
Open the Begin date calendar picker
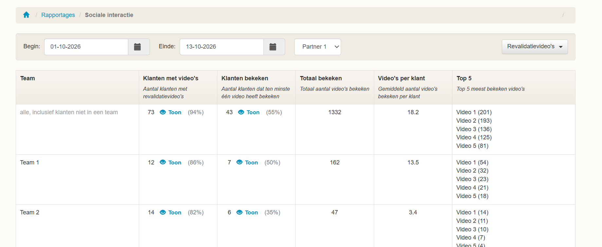[139, 47]
